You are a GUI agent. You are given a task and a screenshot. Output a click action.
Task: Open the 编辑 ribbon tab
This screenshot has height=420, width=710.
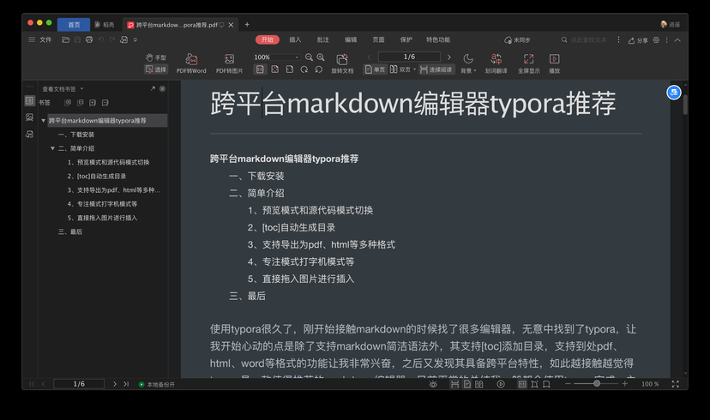click(x=351, y=39)
